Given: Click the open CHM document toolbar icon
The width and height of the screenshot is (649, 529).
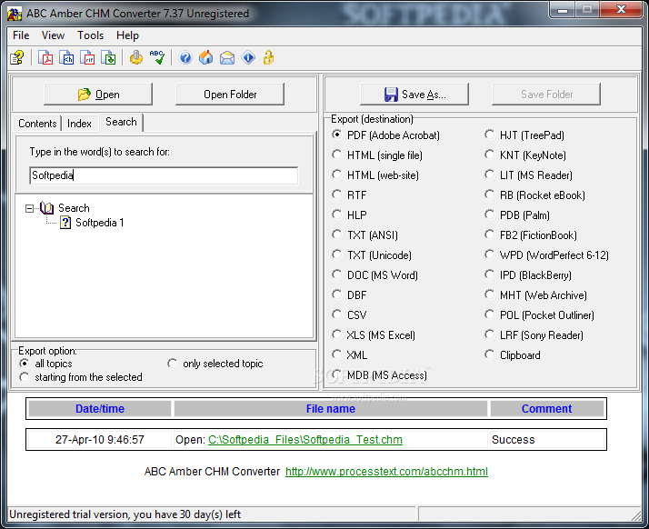Looking at the screenshot, I should point(17,57).
